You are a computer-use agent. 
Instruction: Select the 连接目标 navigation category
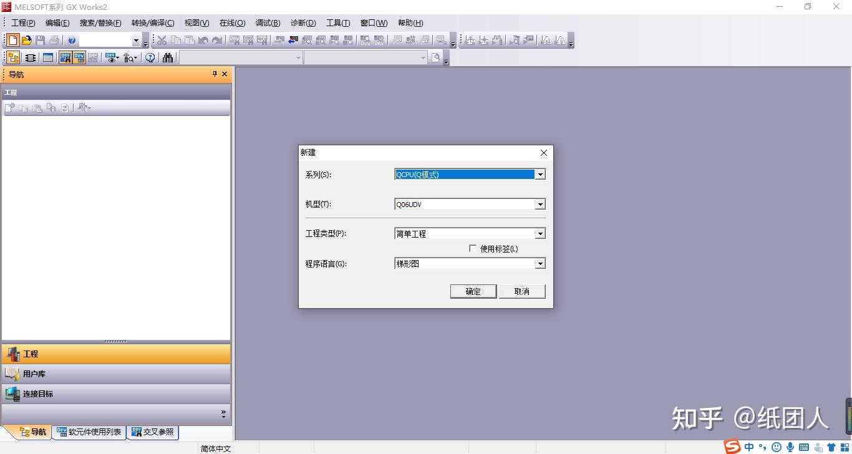pos(116,394)
